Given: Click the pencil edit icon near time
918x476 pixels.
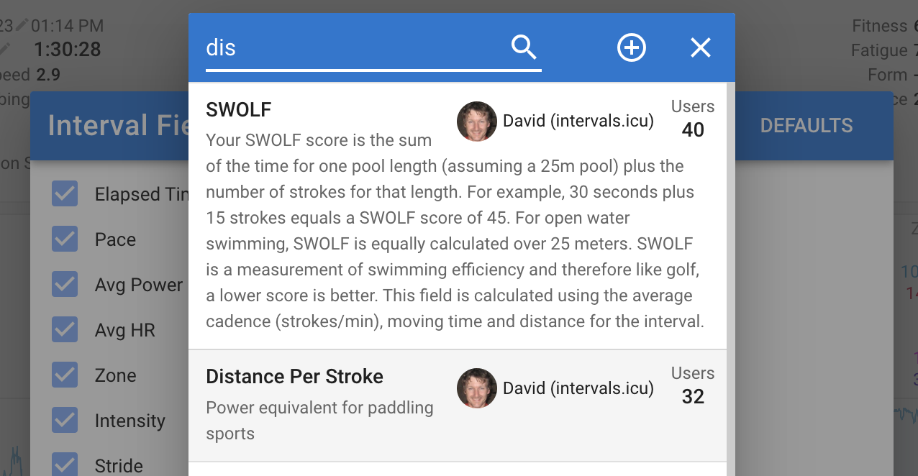Looking at the screenshot, I should [x=22, y=25].
